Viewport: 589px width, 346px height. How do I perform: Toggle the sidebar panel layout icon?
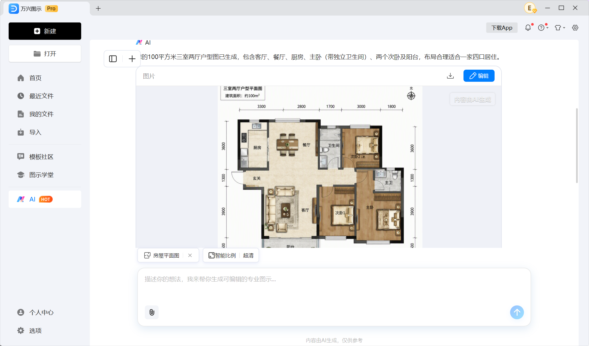(x=113, y=59)
